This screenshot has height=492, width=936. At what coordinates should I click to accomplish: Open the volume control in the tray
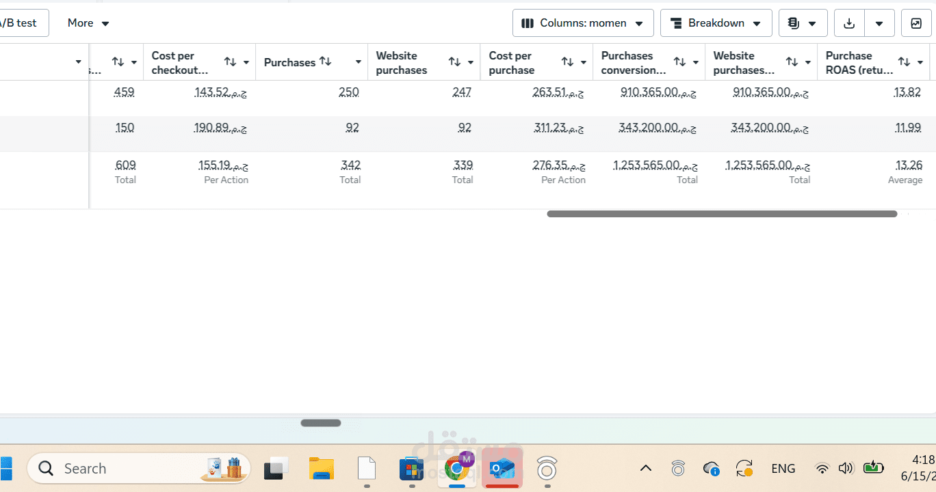point(846,469)
